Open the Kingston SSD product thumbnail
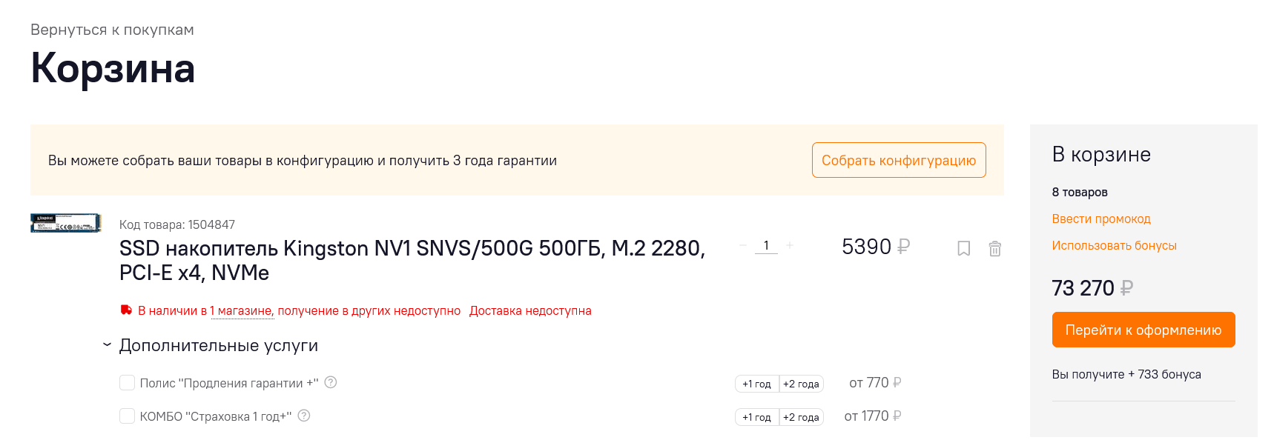Viewport: 1274px width, 440px height. click(65, 223)
